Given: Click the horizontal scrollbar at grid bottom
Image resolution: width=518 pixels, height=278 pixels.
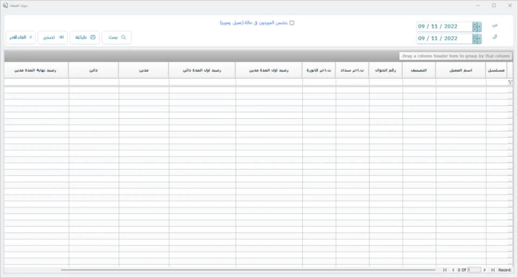Looking at the screenshot, I should [248, 270].
